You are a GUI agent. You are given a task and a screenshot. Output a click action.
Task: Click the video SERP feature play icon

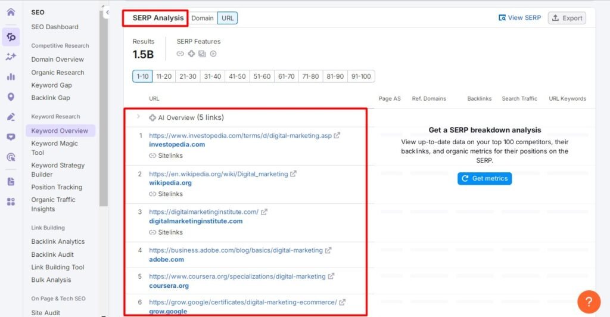click(213, 54)
